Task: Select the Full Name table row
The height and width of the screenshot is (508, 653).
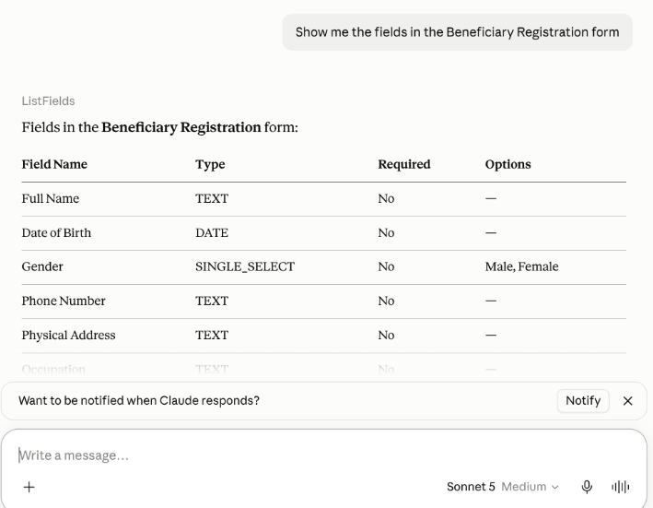Action: [324, 199]
